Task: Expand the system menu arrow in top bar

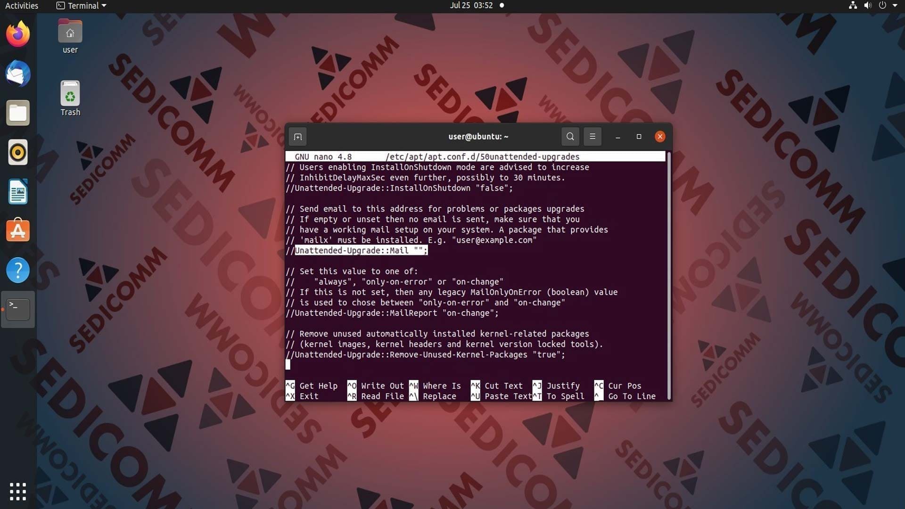Action: point(895,6)
